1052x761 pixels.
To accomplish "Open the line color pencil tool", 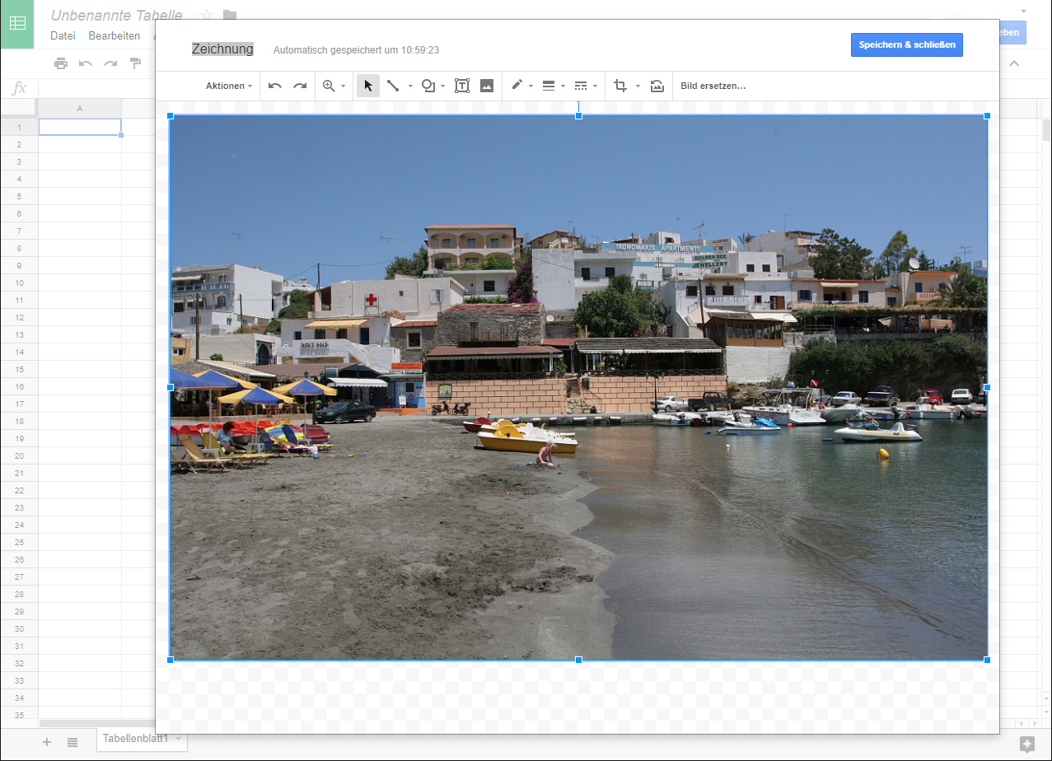I will tap(517, 86).
